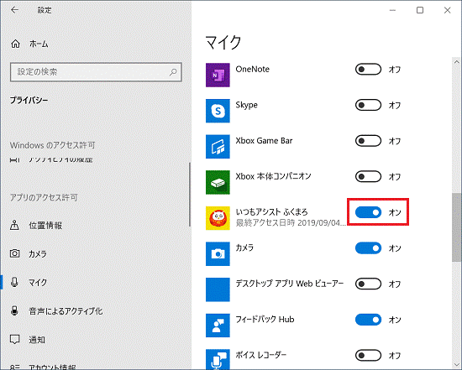Click the ボイス レコーダー label
Image resolution: width=462 pixels, height=370 pixels.
[260, 355]
